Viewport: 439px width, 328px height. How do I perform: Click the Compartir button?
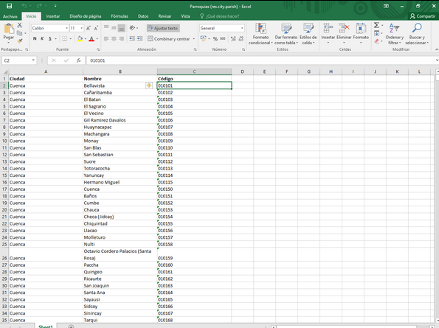coord(423,16)
